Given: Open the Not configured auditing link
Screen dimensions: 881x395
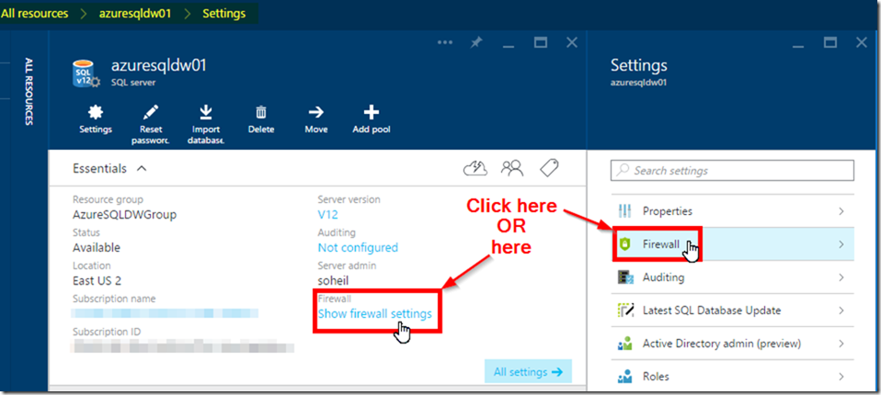Looking at the screenshot, I should coord(358,247).
